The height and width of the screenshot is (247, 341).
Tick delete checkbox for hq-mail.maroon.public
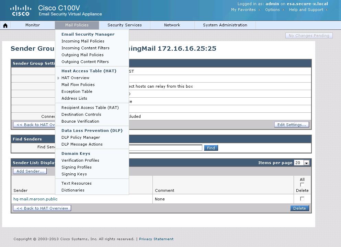point(302,199)
